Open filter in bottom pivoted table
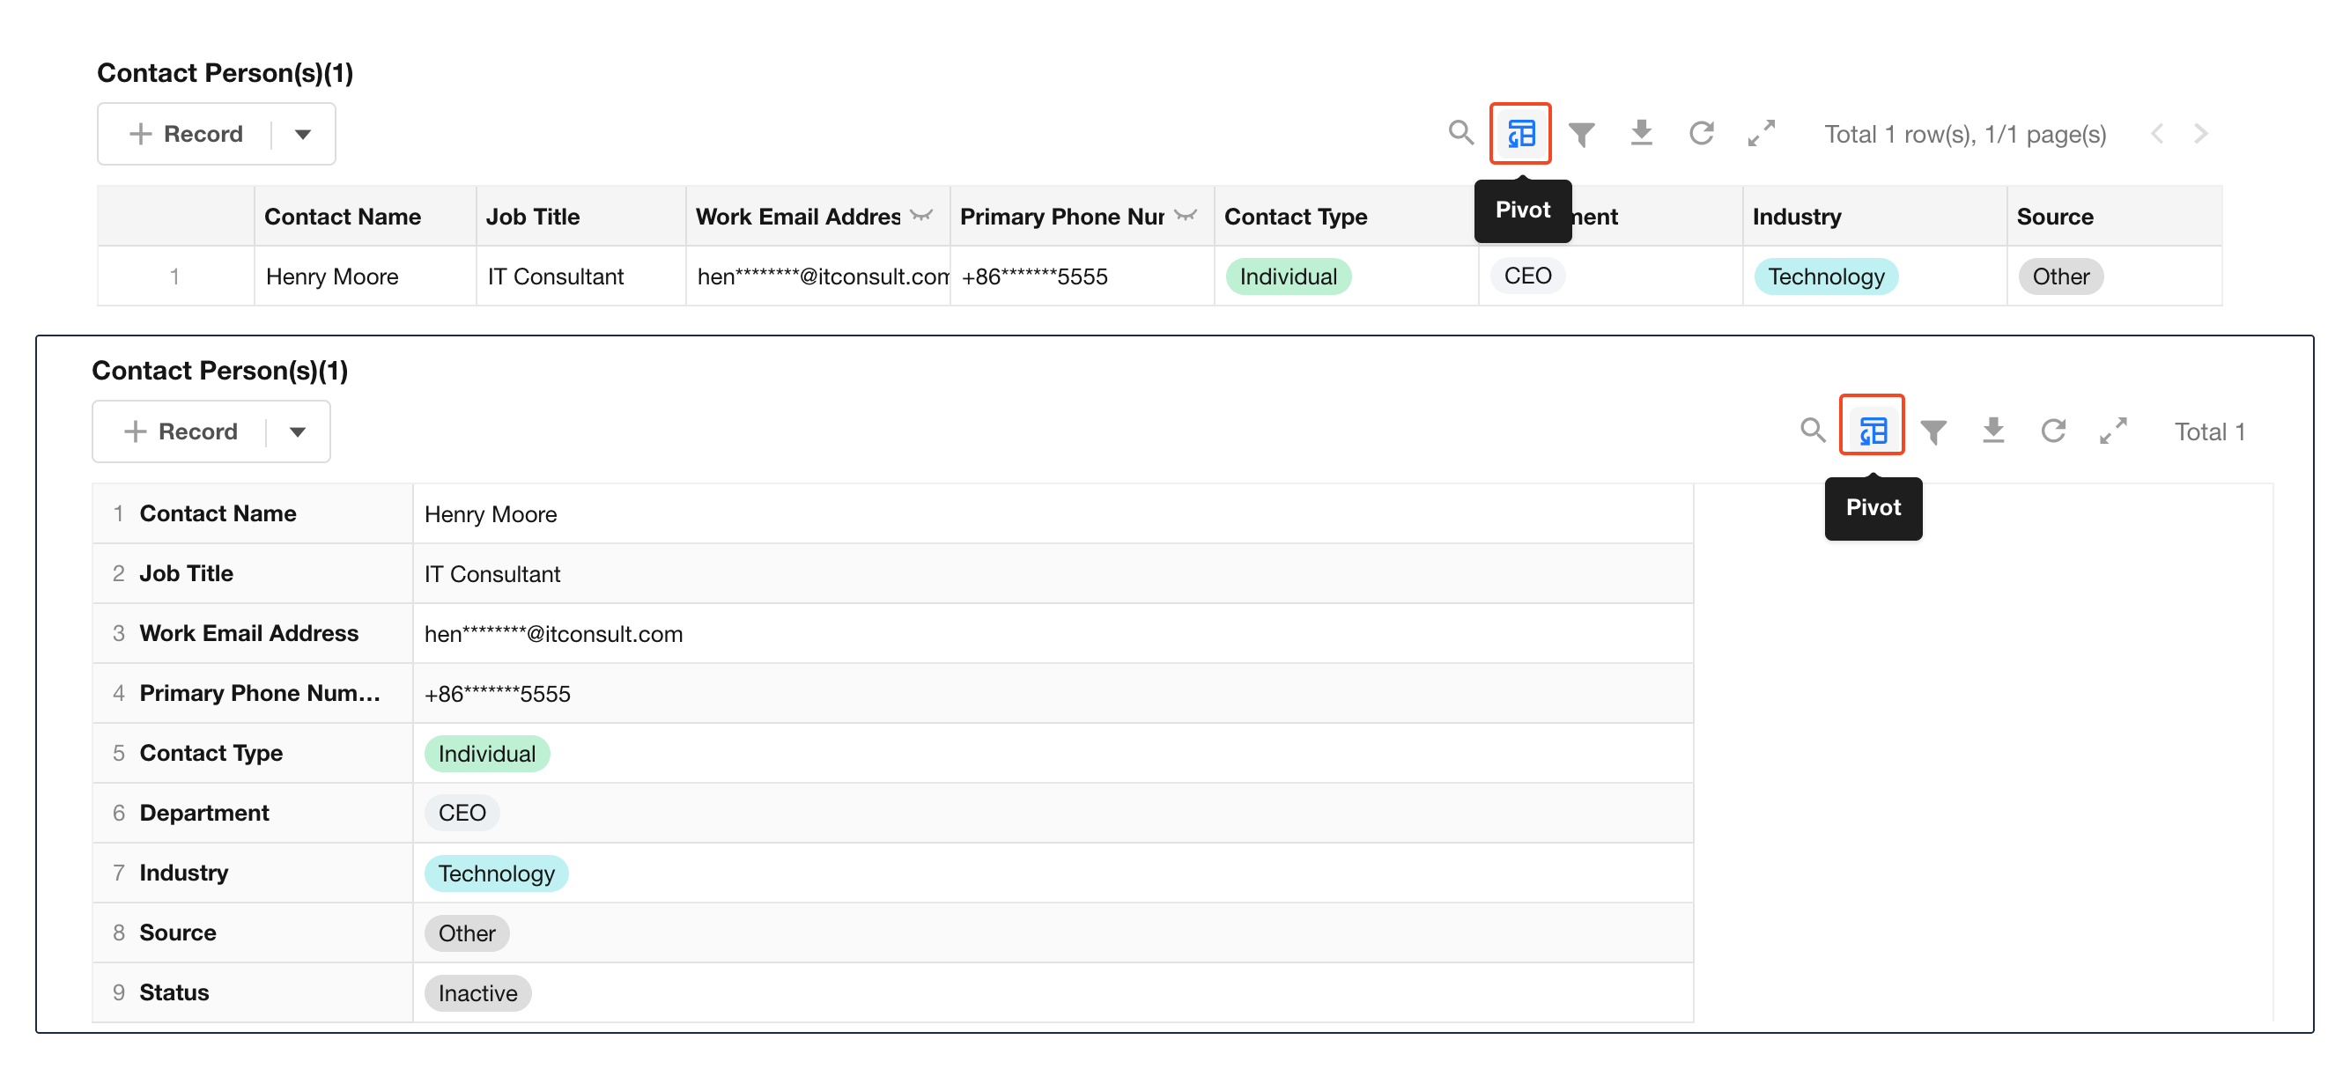 coord(1932,431)
